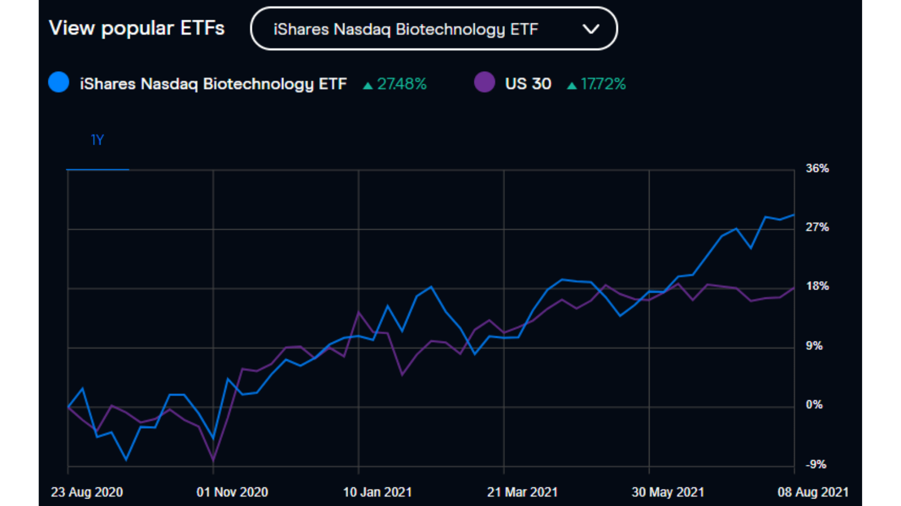The image size is (901, 506).
Task: Click the green up-arrow beside 17.72%
Action: [x=573, y=84]
